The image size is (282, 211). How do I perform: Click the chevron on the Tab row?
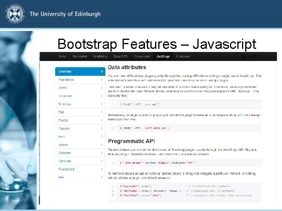pyautogui.click(x=102, y=112)
